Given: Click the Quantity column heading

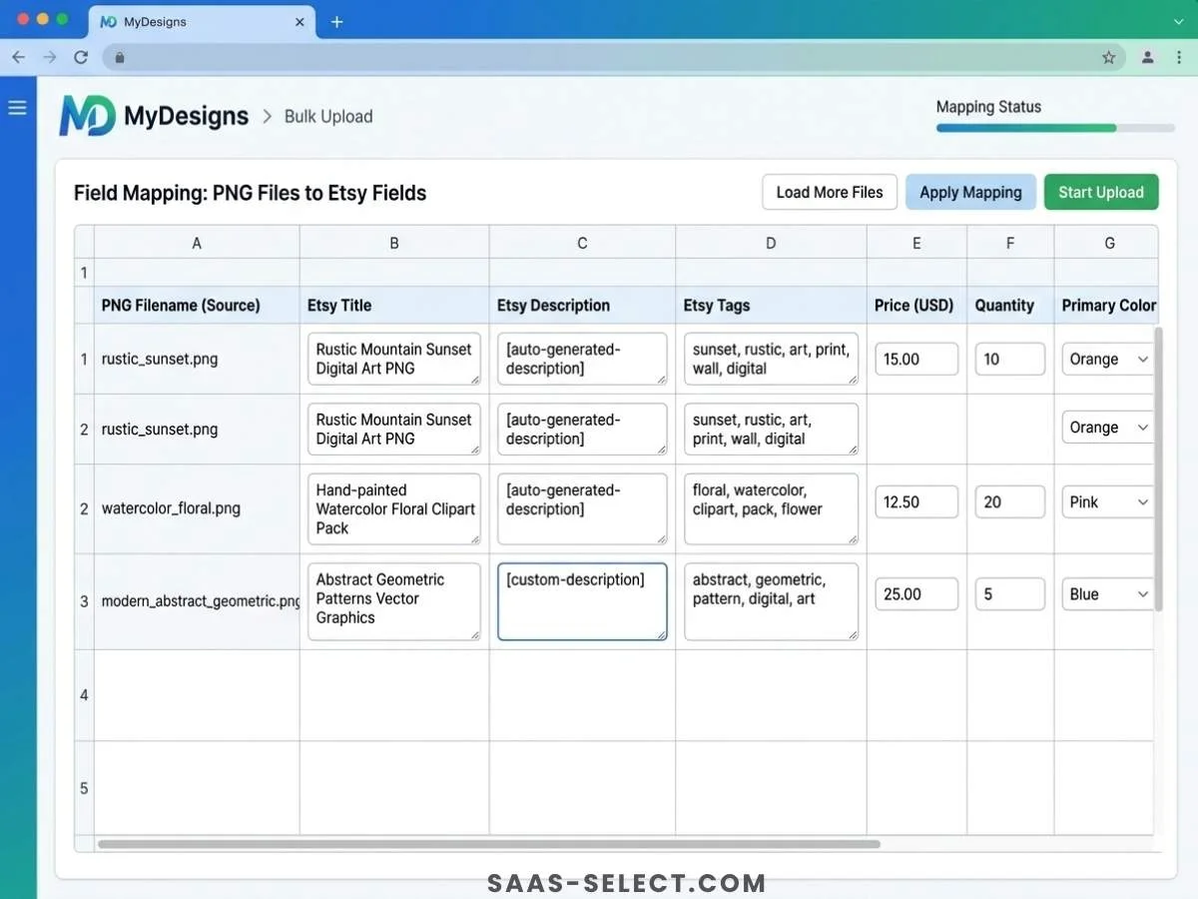Looking at the screenshot, I should (1004, 306).
